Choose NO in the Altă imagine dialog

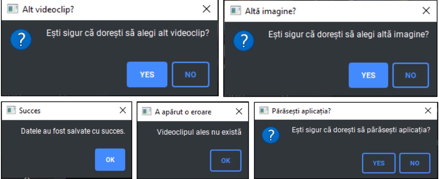pyautogui.click(x=410, y=75)
